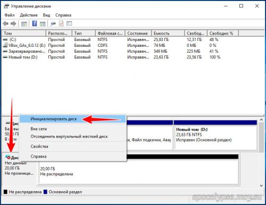Close the Управление дисками window
Image resolution: width=266 pixels, height=205 pixels.
click(x=257, y=6)
